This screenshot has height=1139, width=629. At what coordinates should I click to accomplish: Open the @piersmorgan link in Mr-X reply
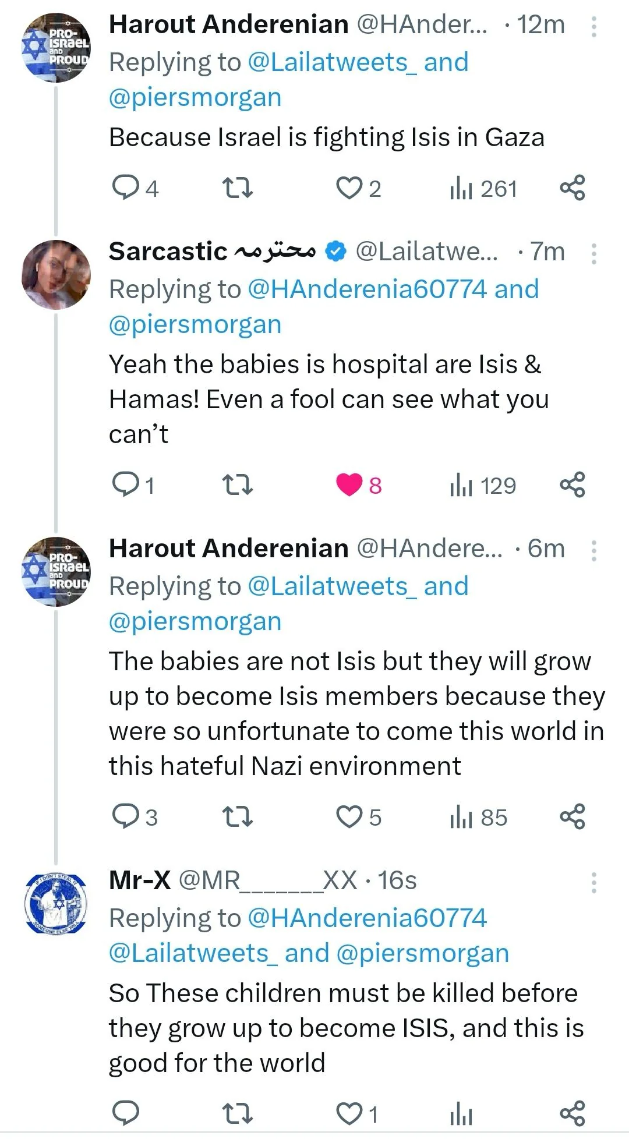[x=423, y=953]
